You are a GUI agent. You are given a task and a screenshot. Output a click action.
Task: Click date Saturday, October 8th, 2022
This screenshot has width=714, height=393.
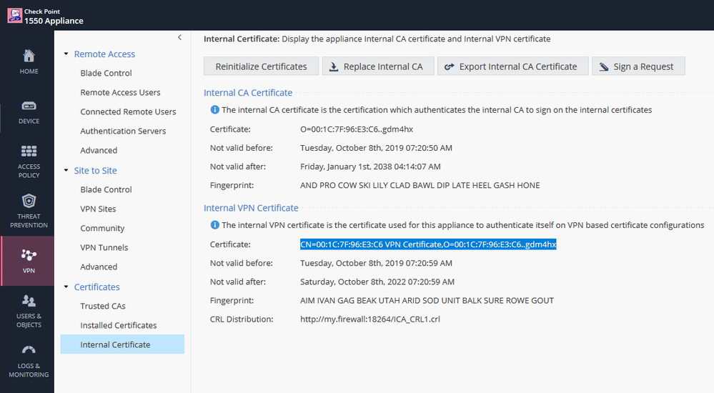coord(377,282)
